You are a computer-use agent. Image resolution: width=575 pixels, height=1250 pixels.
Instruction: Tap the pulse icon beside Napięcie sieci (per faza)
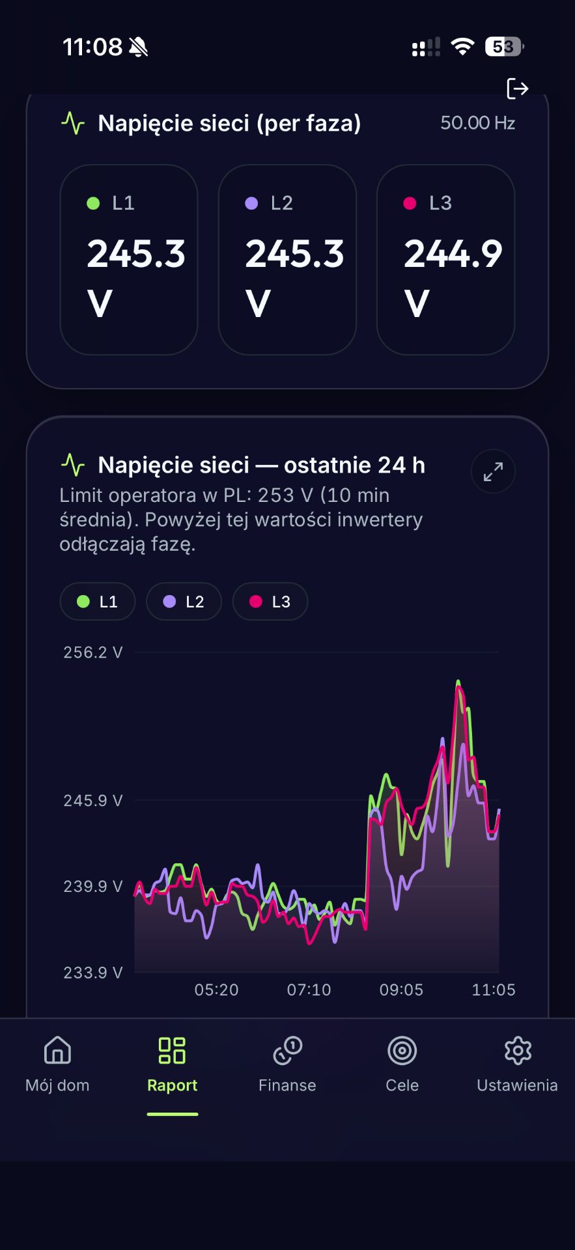73,123
